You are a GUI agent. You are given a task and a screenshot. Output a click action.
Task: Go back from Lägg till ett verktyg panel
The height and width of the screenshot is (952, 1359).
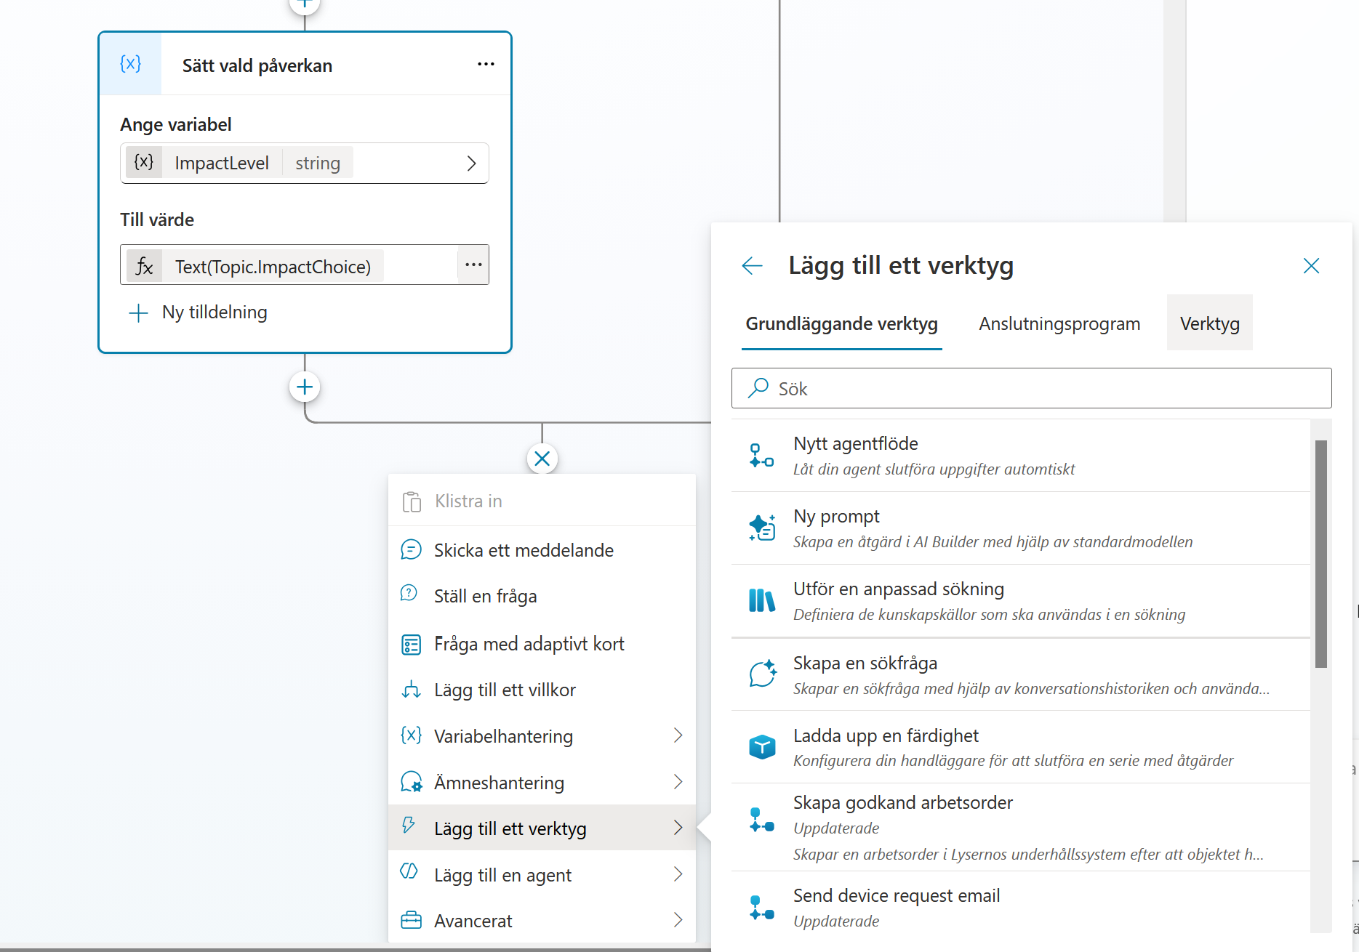(x=753, y=266)
